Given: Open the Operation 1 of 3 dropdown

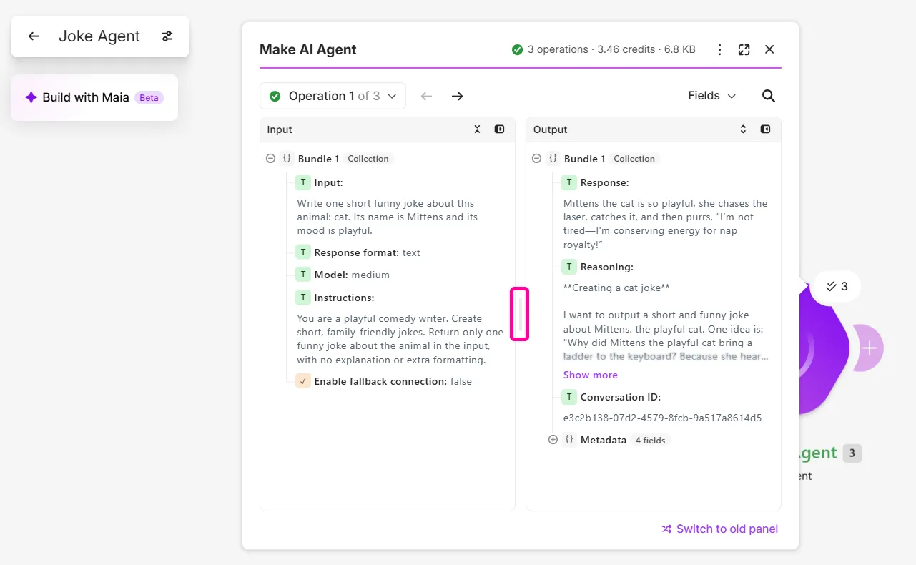Looking at the screenshot, I should 333,96.
